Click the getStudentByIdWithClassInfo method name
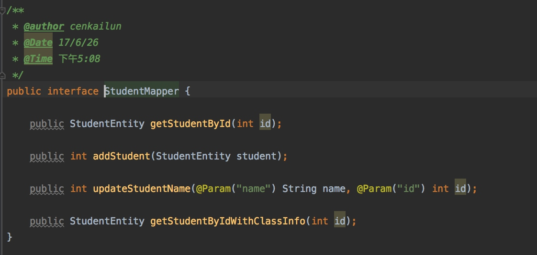 coord(228,221)
